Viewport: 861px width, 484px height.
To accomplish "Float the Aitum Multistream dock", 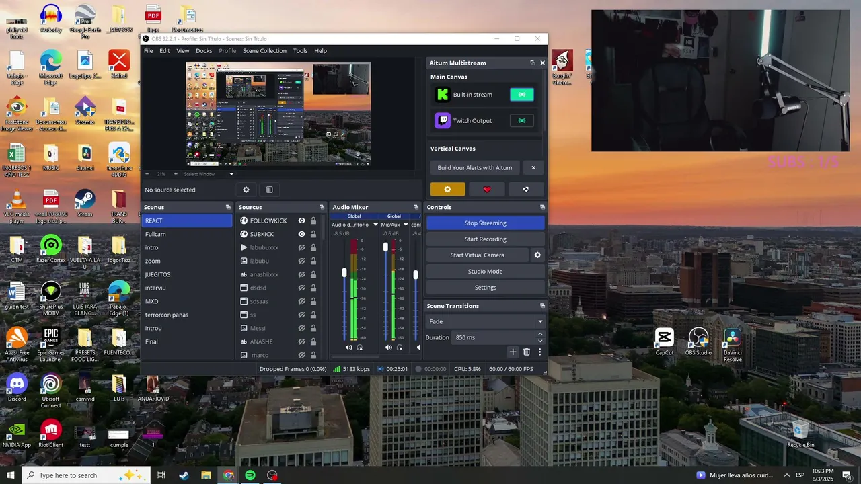I will tap(533, 63).
